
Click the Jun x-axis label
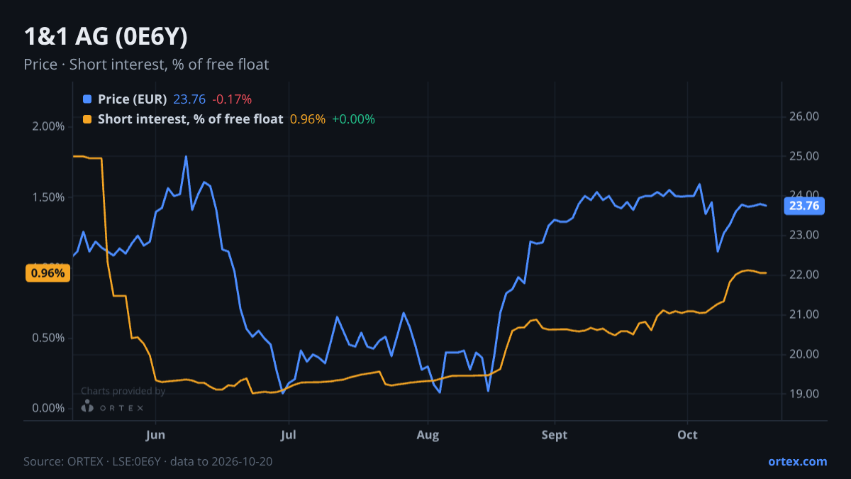(155, 435)
